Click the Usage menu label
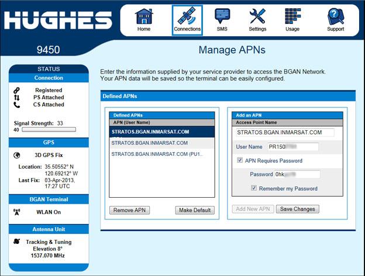Image resolution: width=365 pixels, height=276 pixels. click(292, 29)
